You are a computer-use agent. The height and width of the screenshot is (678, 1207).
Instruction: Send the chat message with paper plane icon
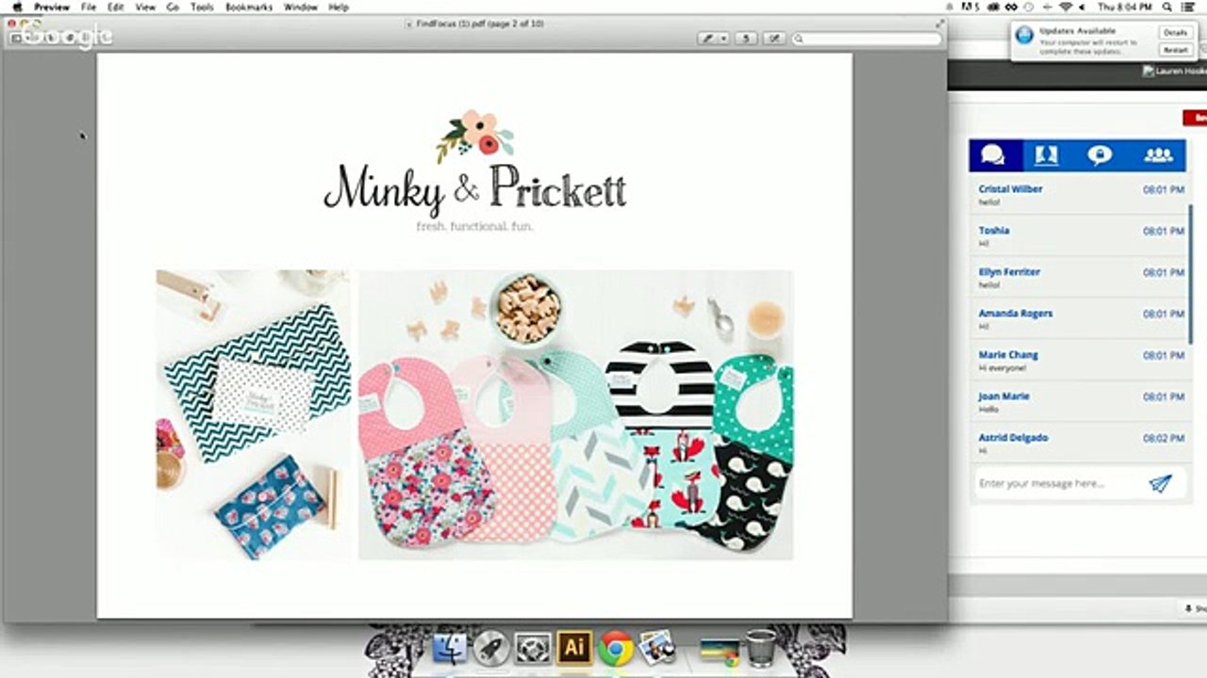[x=1160, y=483]
